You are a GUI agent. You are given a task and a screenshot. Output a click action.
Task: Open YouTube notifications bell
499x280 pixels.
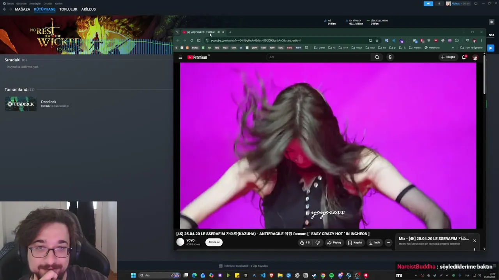[464, 57]
